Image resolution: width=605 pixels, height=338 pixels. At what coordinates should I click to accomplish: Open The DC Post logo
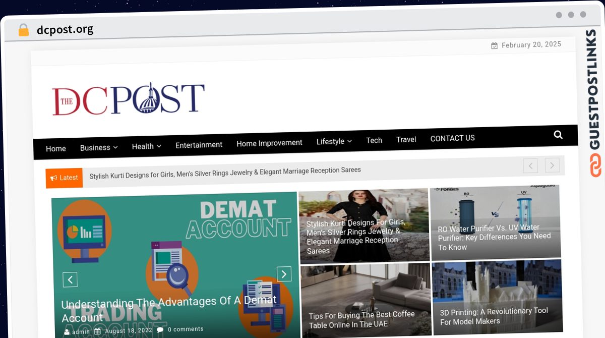(128, 99)
